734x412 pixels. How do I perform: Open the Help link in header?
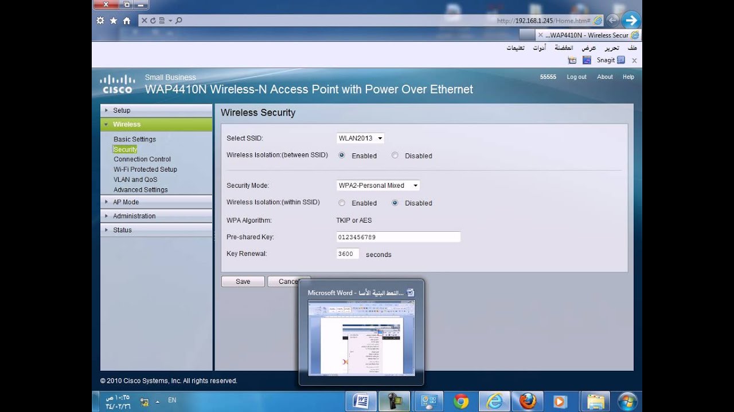[628, 77]
